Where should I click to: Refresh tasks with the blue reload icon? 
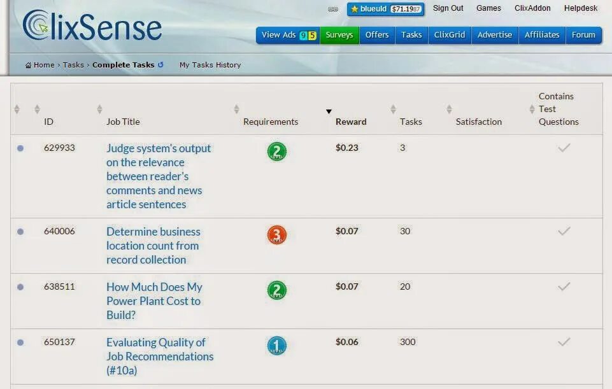point(160,65)
